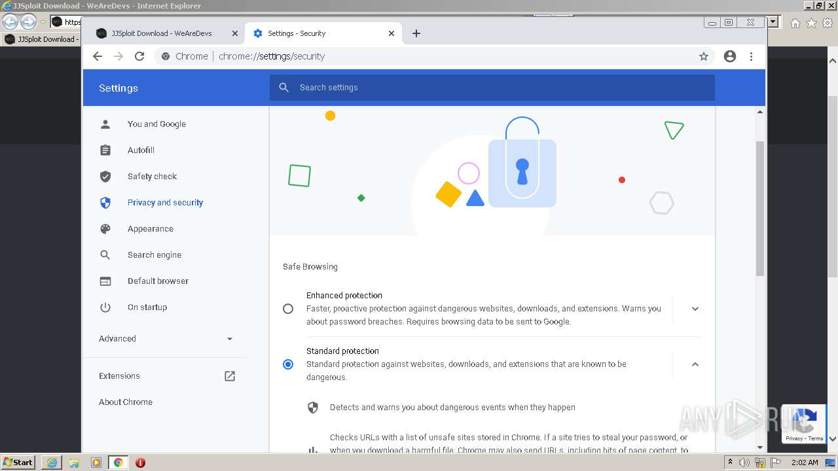Click the On startup power icon

point(105,307)
